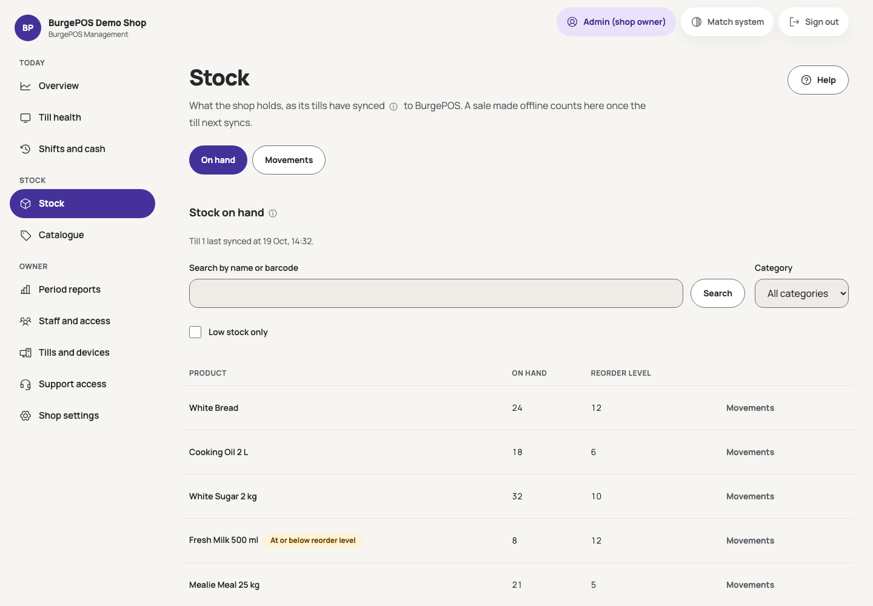The width and height of the screenshot is (873, 606).
Task: Click the Staff and access people icon
Action: (25, 321)
